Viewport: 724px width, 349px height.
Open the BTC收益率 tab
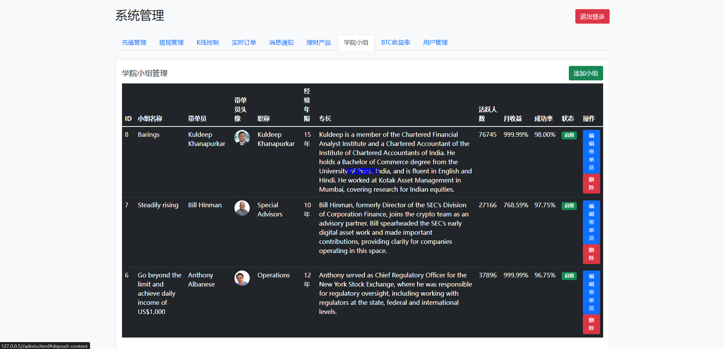point(395,42)
